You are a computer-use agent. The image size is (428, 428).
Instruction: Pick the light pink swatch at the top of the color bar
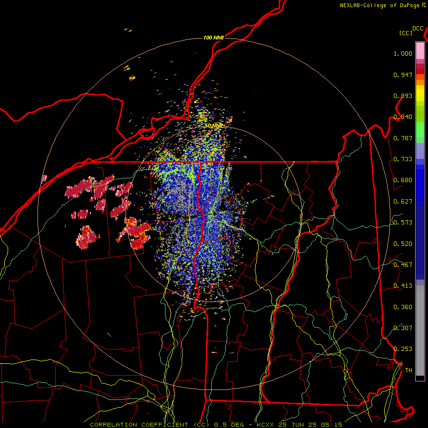click(420, 50)
